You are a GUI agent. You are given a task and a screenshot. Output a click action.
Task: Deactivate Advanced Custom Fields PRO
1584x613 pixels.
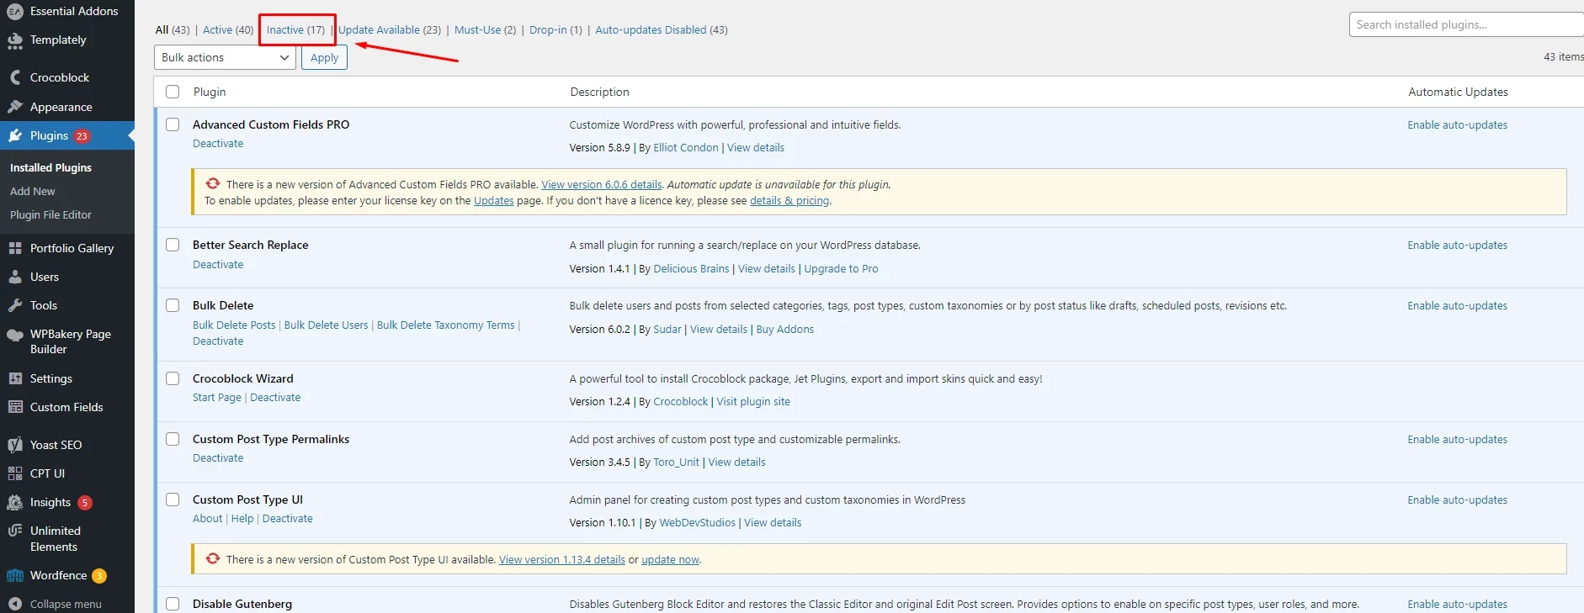point(218,144)
